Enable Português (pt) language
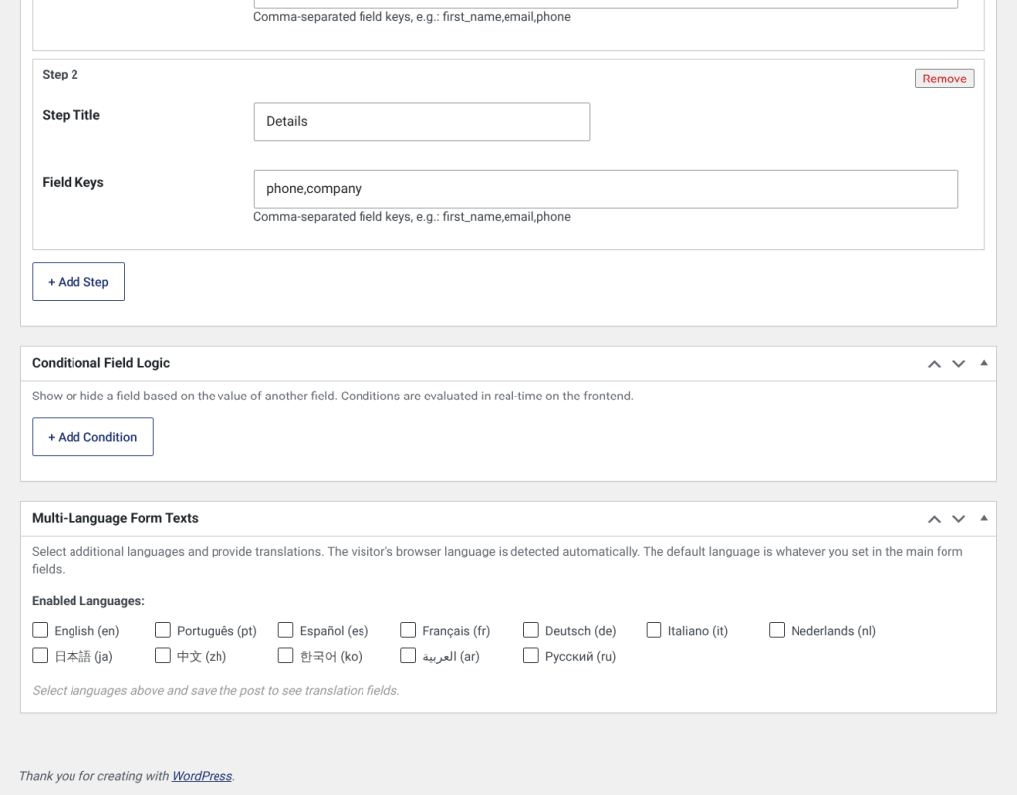Screen dimensions: 1017x795 [163, 630]
